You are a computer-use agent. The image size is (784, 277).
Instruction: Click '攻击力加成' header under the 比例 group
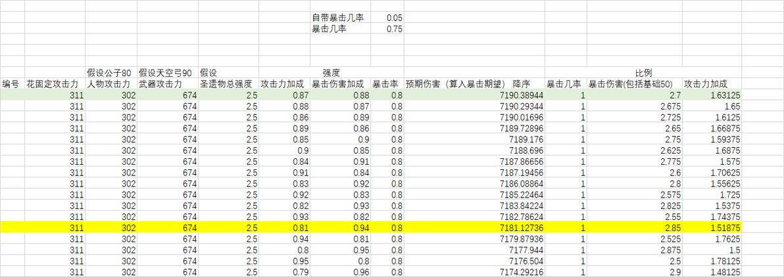pos(712,83)
